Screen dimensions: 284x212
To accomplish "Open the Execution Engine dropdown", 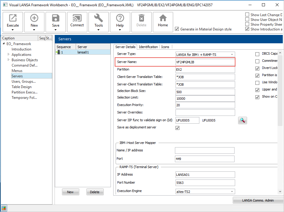I will point(232,191).
